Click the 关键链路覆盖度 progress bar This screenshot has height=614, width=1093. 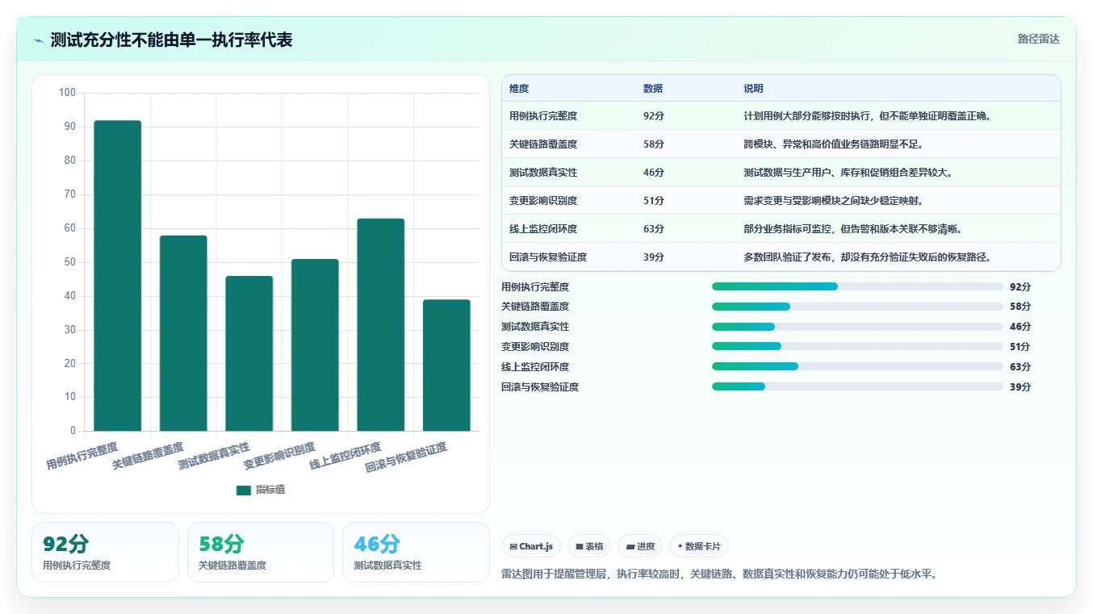[x=857, y=307]
